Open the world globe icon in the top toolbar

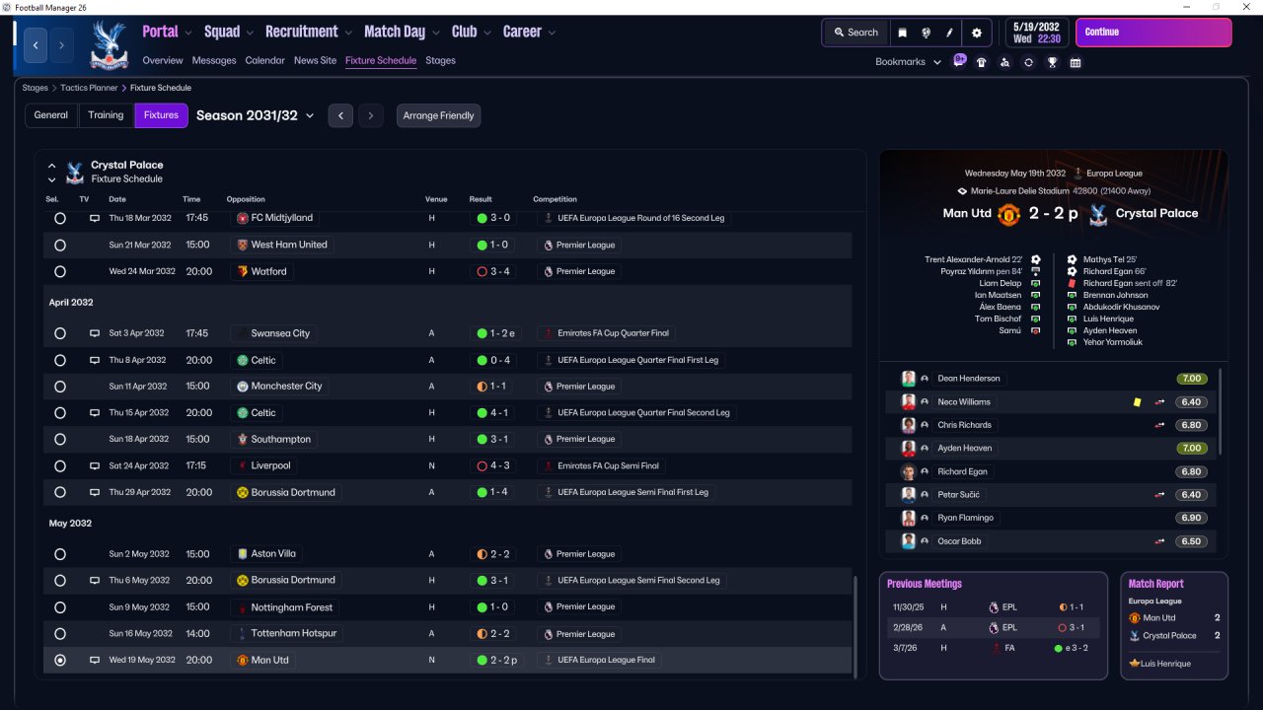coord(927,33)
